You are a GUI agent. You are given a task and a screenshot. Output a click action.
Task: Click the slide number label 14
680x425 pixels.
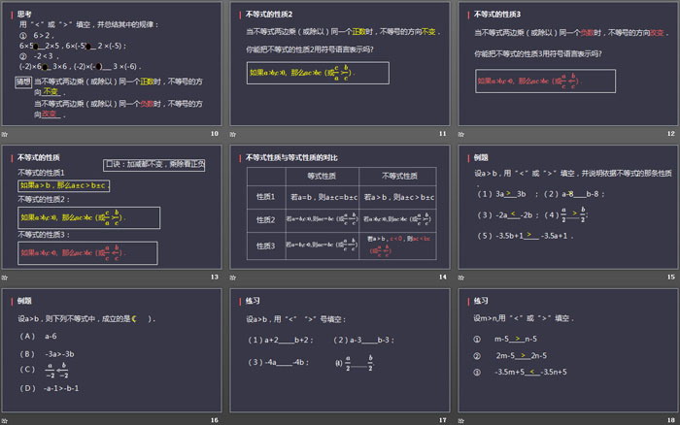tap(442, 277)
